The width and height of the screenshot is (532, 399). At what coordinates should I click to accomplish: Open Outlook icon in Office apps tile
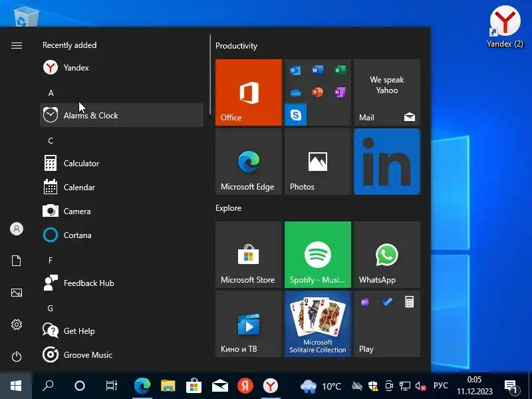coord(295,70)
